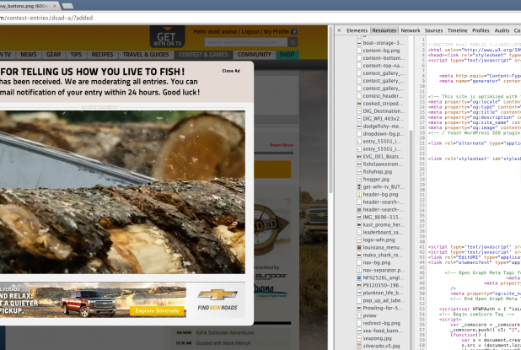Open the Sources tab in DevTools

pyautogui.click(x=433, y=30)
